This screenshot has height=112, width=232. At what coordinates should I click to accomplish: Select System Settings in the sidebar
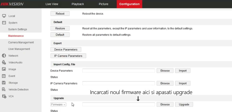(18, 29)
